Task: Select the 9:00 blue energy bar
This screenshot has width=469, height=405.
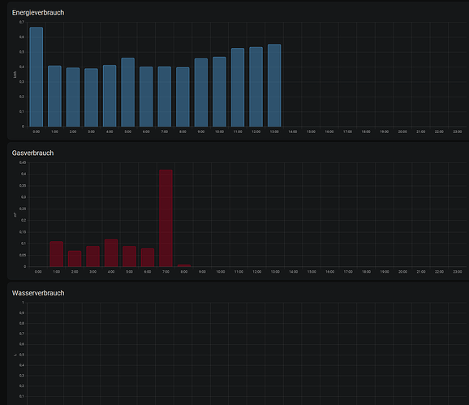Action: [x=201, y=93]
